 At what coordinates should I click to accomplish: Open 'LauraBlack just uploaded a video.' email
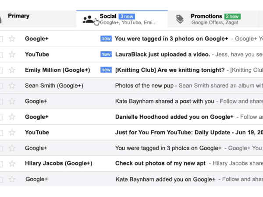(163, 54)
